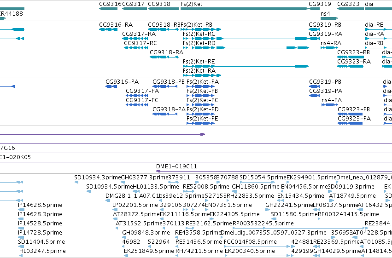Select EST SD10934.3prime
This screenshot has height=258, width=392.
pos(76,182)
